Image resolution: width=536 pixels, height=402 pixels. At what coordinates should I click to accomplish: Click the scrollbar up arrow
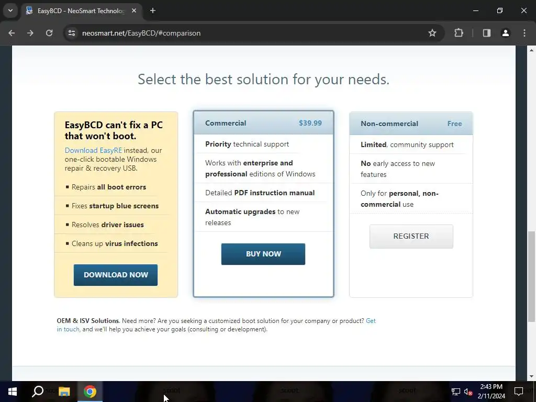click(531, 50)
